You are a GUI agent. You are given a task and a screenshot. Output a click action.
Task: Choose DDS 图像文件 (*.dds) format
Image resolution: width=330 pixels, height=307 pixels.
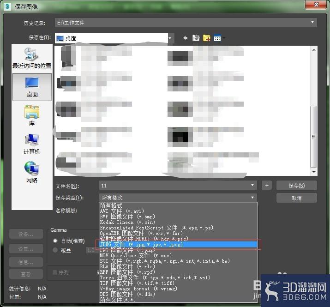coord(178,294)
